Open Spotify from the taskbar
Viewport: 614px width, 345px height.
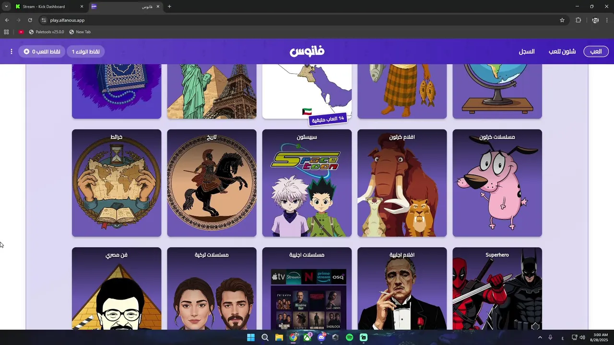350,337
